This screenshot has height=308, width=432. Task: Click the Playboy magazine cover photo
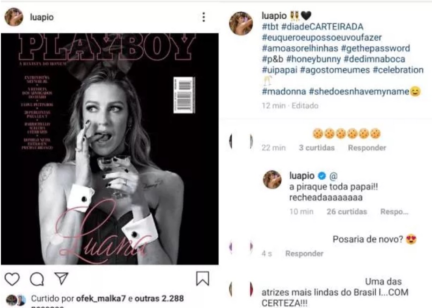pos(110,149)
